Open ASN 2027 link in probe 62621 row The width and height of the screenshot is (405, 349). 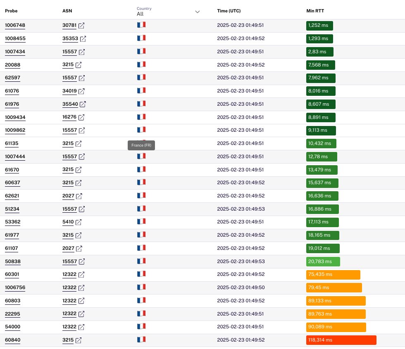coord(68,196)
